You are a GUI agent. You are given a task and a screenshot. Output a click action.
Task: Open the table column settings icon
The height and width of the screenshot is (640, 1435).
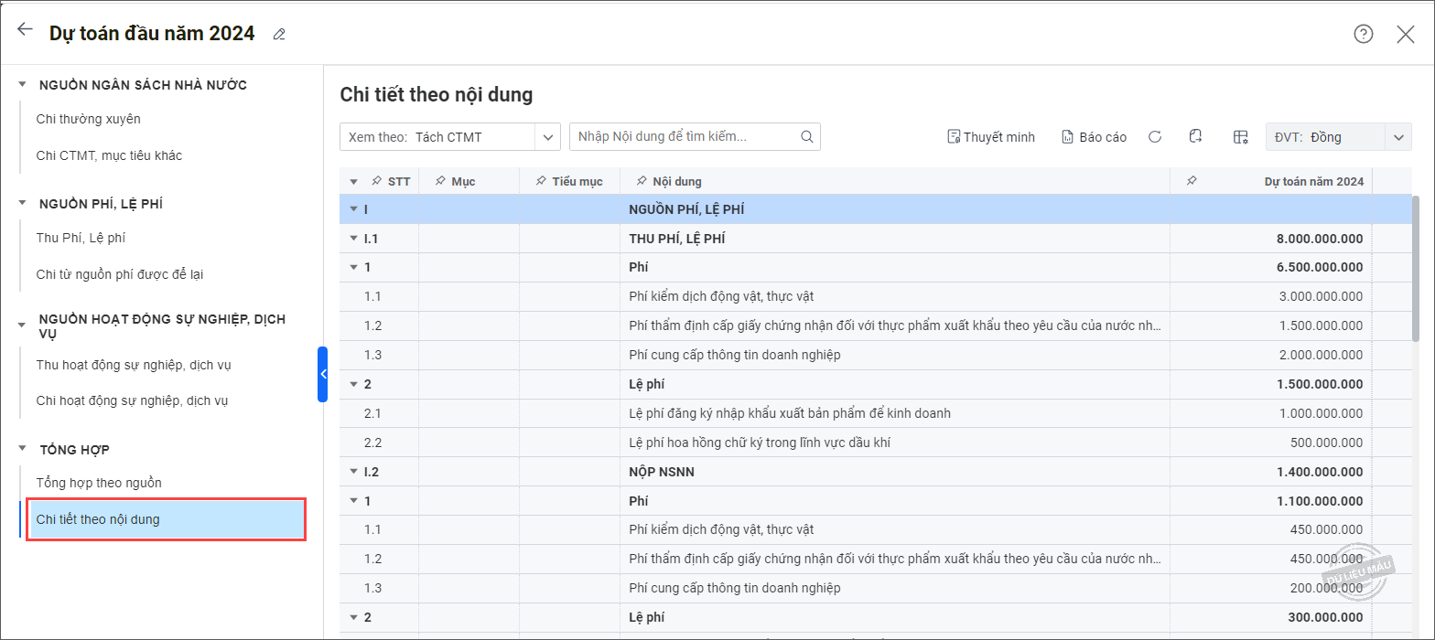pos(1240,137)
